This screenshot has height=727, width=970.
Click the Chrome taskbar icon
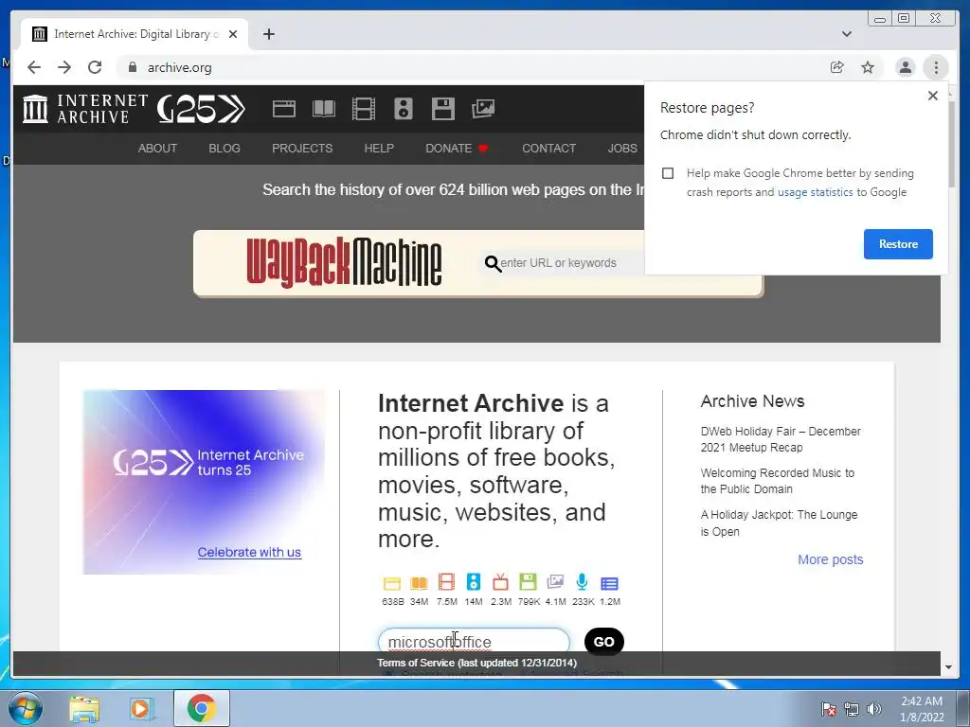201,708
